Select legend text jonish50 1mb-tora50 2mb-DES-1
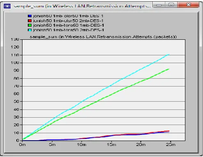This screenshot has height=157, width=203. tap(68, 30)
